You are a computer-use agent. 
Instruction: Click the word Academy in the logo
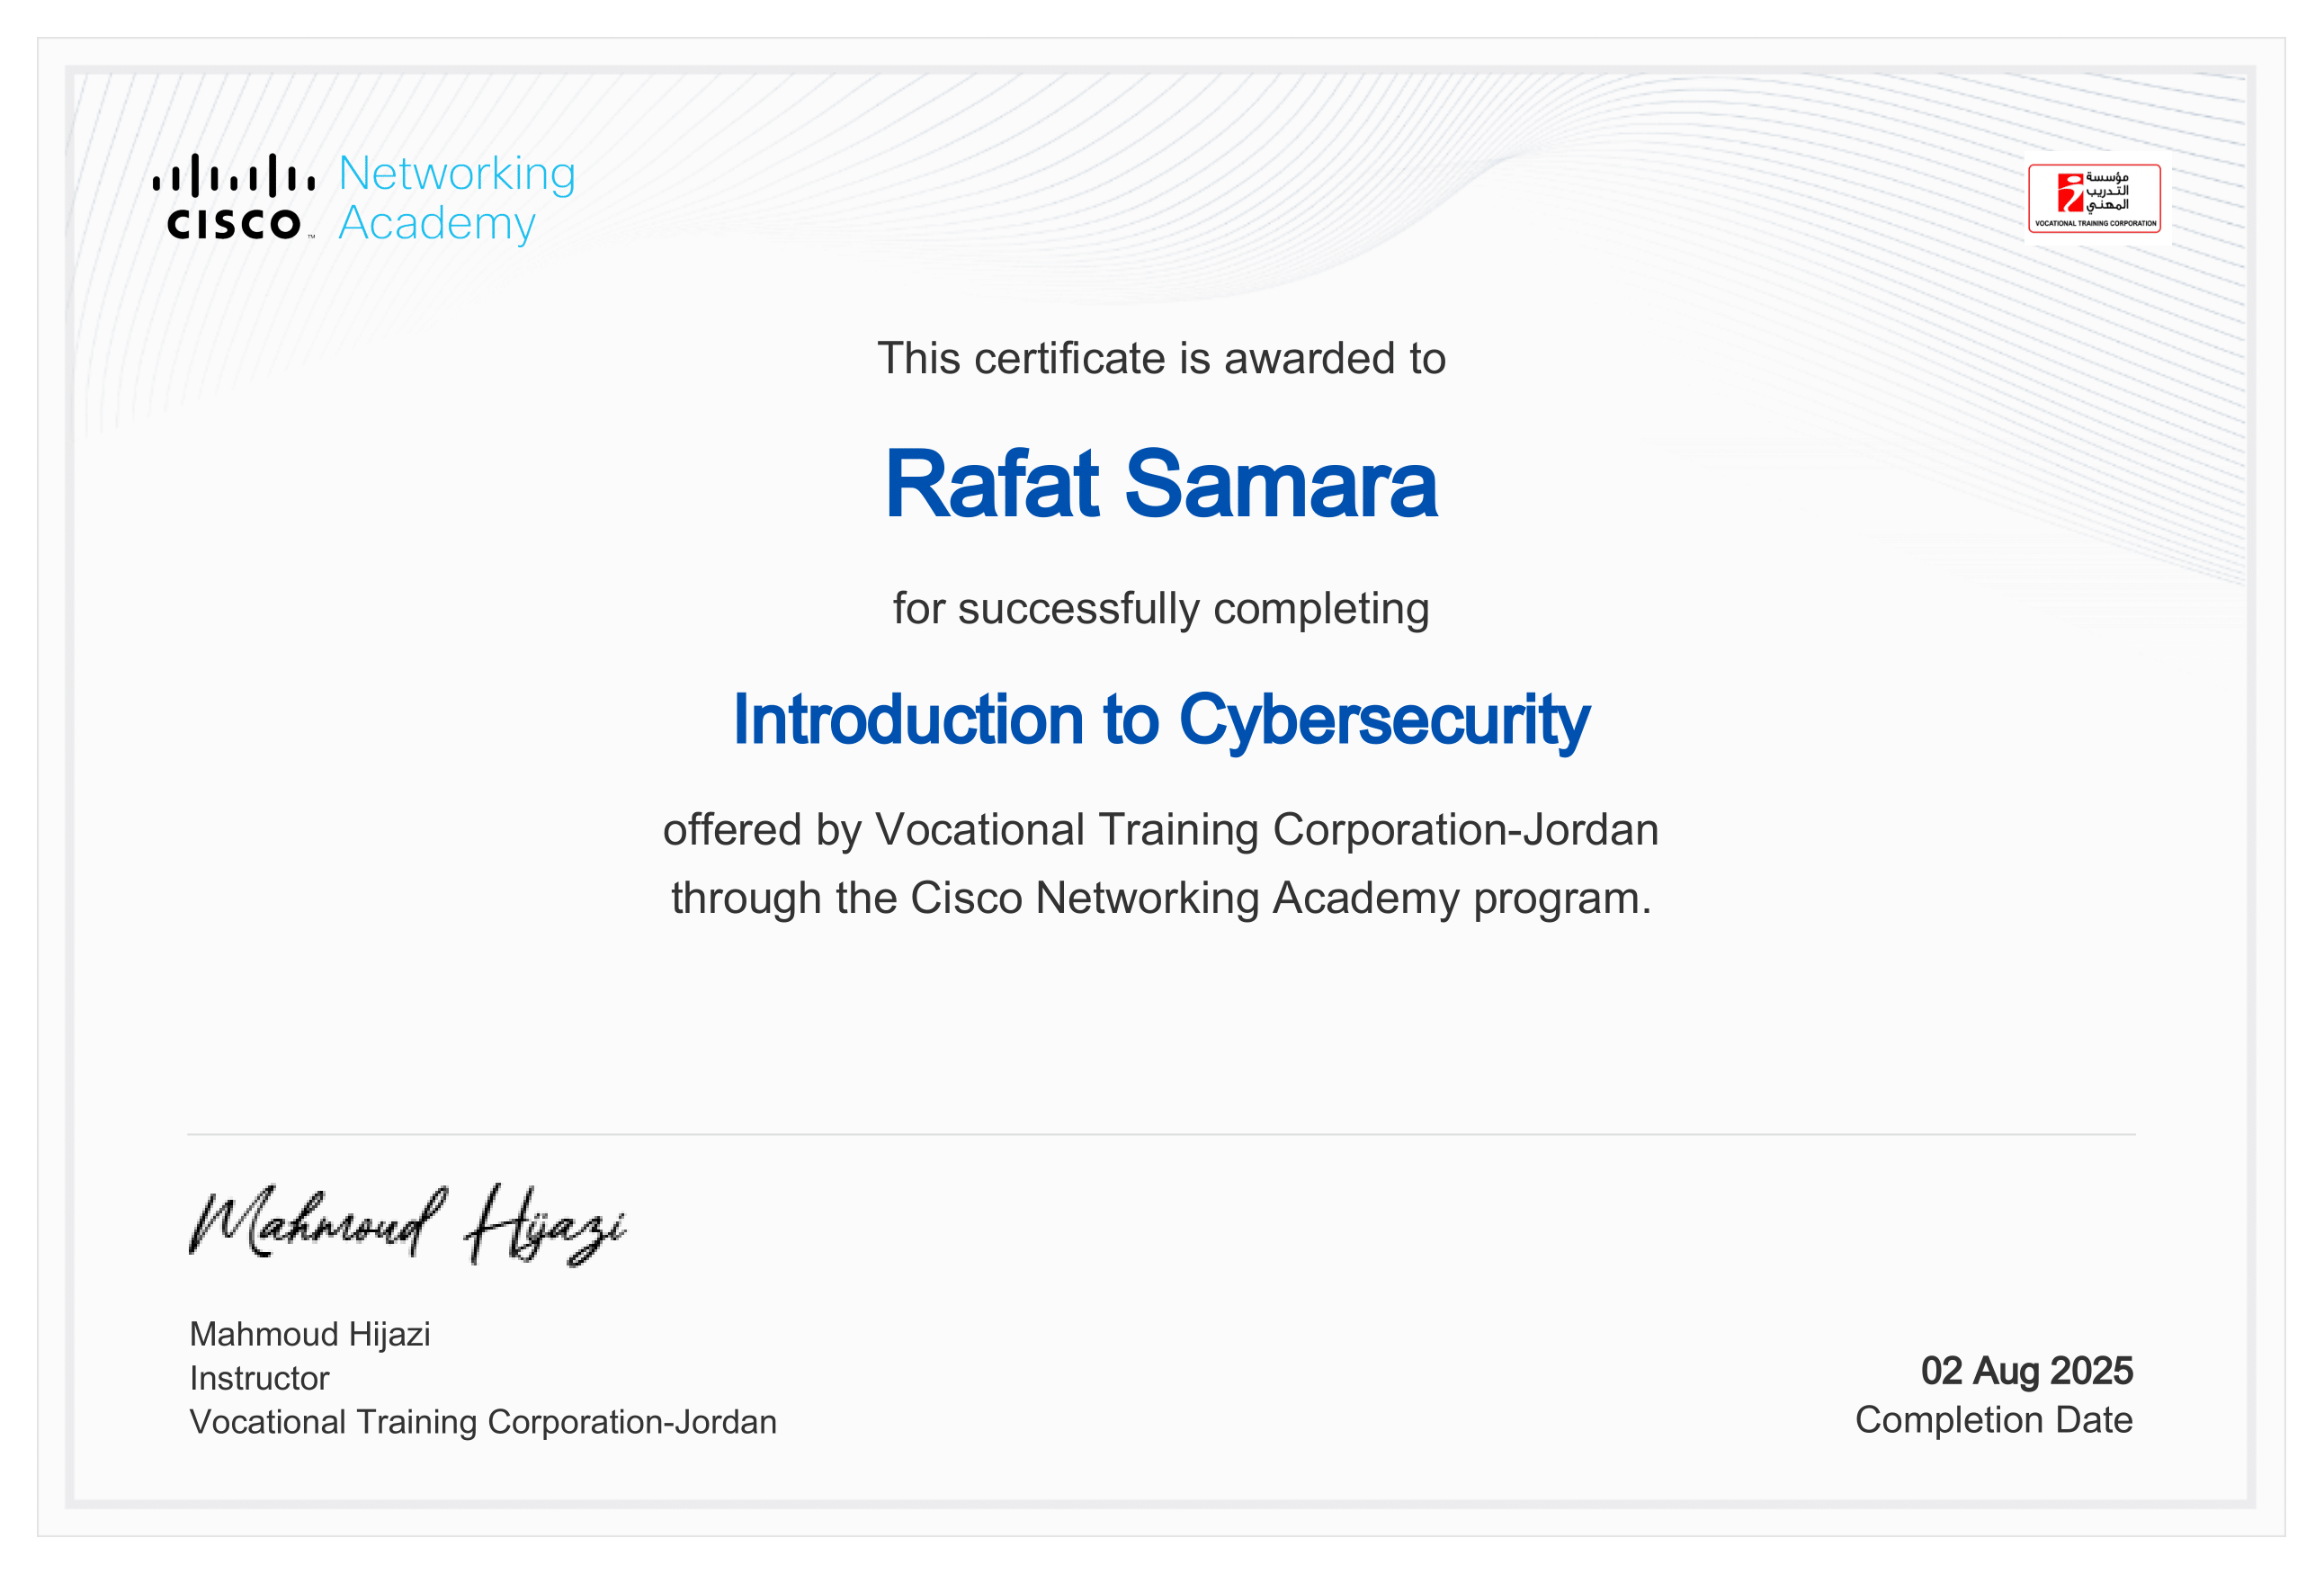pos(437,223)
